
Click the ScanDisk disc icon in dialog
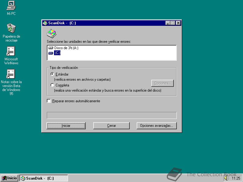52,33
